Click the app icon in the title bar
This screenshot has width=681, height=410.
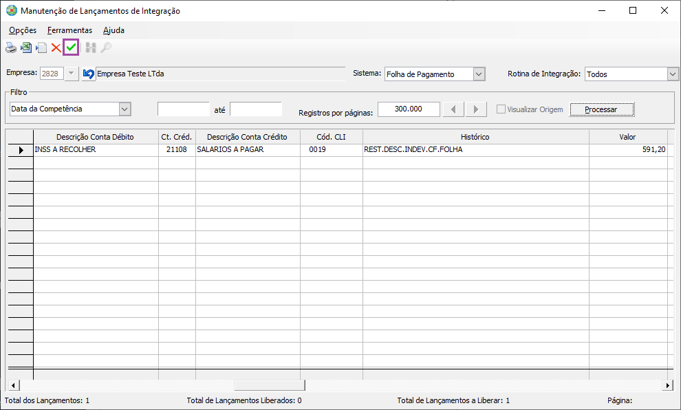[x=12, y=10]
